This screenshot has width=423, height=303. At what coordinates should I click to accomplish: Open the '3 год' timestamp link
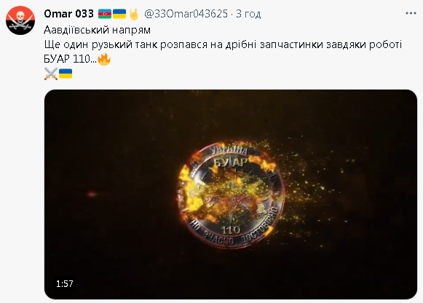(x=248, y=14)
